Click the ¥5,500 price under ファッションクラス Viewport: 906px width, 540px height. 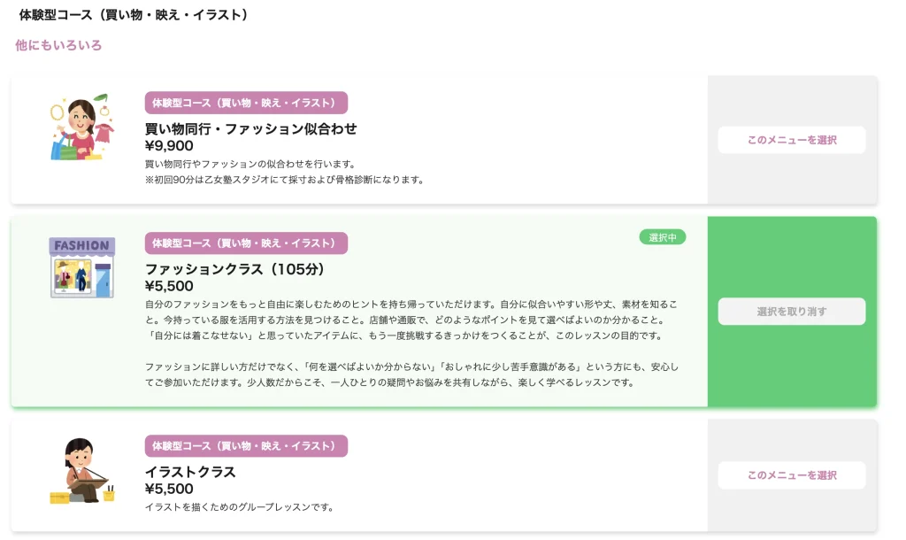click(169, 286)
